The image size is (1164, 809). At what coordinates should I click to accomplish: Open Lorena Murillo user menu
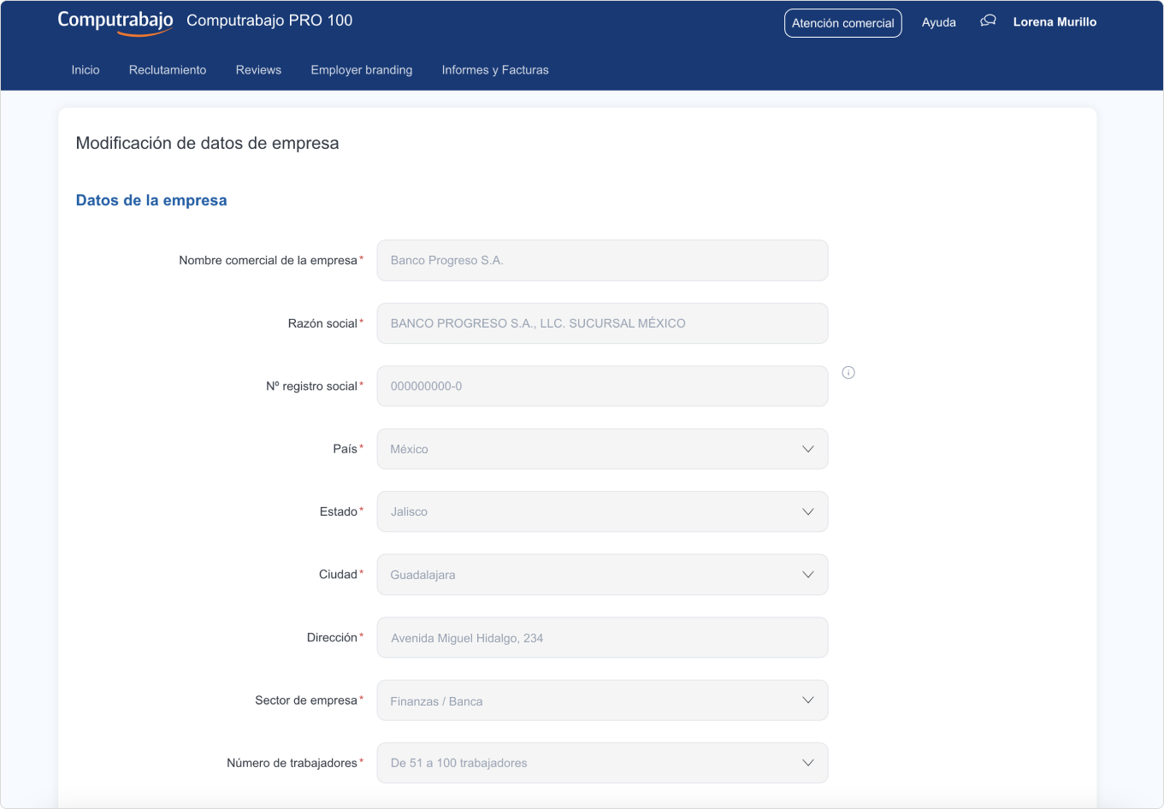(x=1055, y=22)
